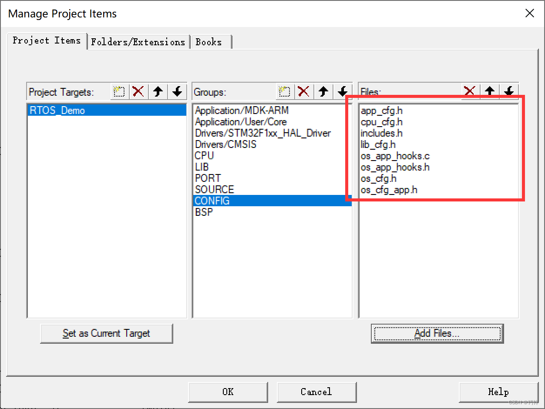Delete the selected project target
This screenshot has height=409, width=545.
138,91
